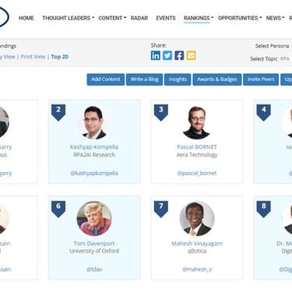Click the Add Content button
This screenshot has height=292, width=292.
(x=106, y=79)
